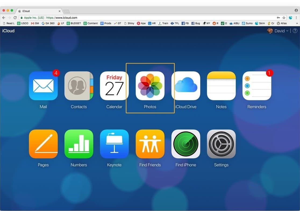Open the Comtent bookmark
Image resolution: width=300 pixels, height=211 pixels.
(x=91, y=23)
